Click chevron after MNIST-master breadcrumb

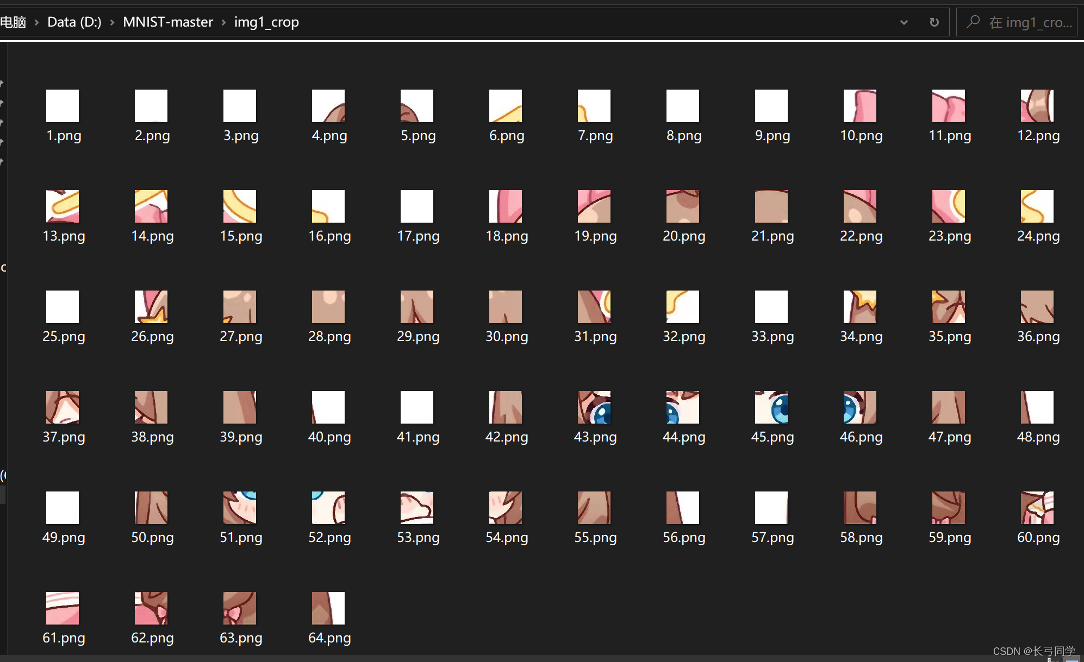(223, 22)
